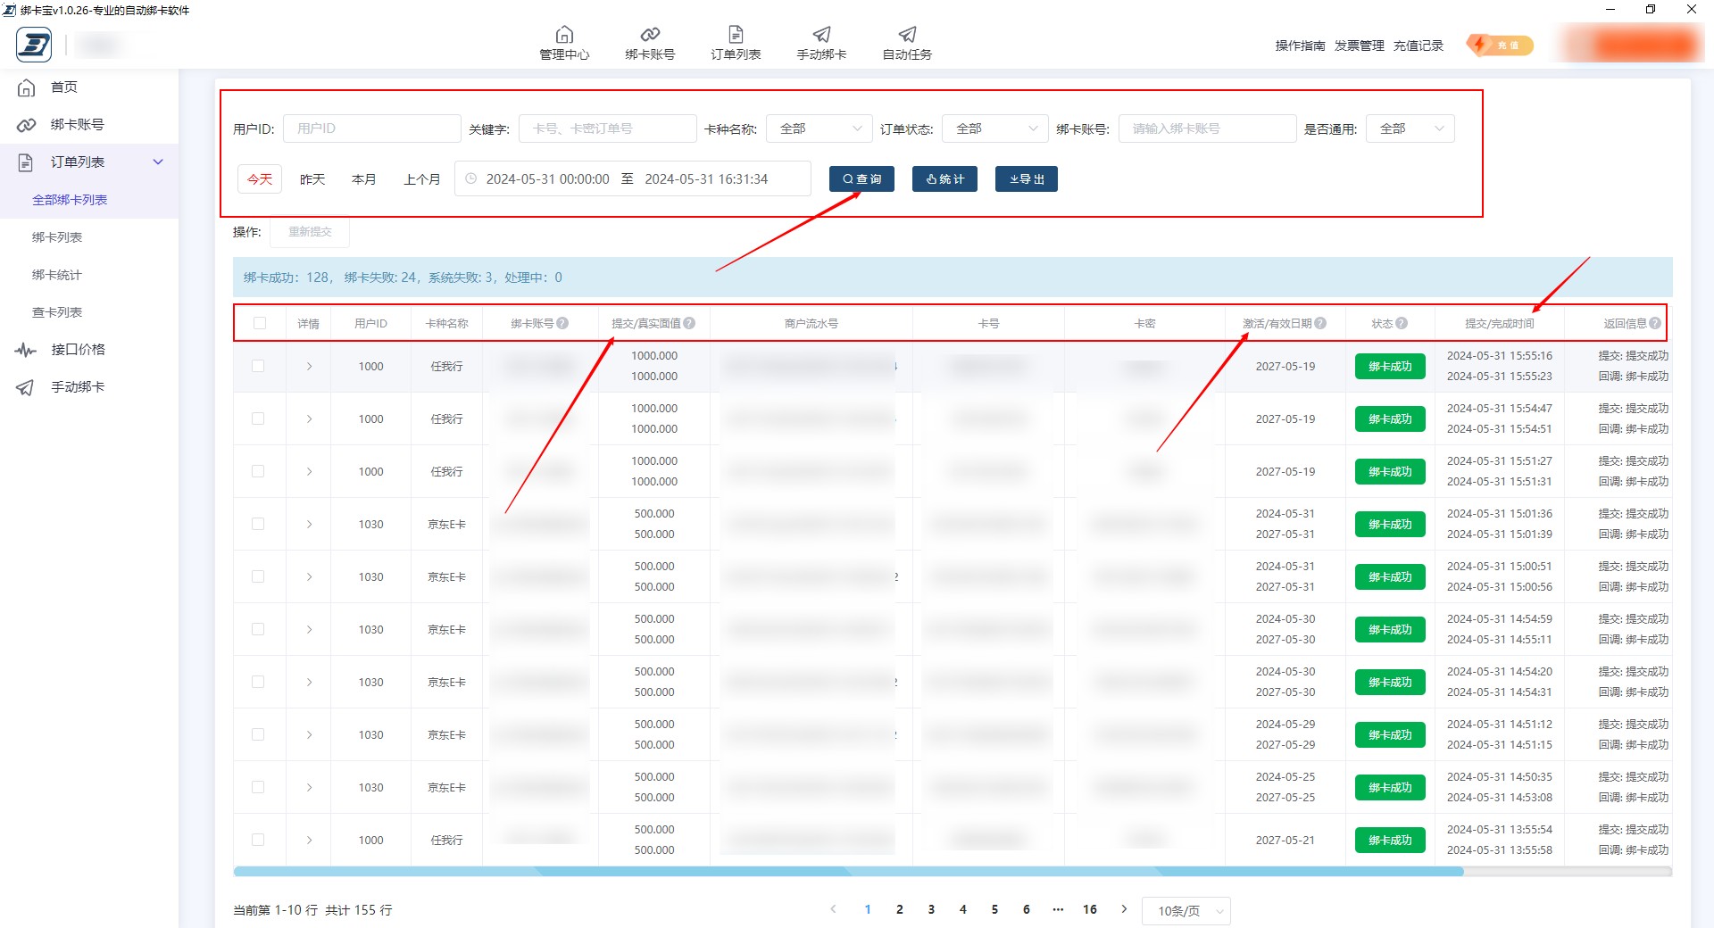
Task: Check the first order row checkbox
Action: [x=258, y=366]
